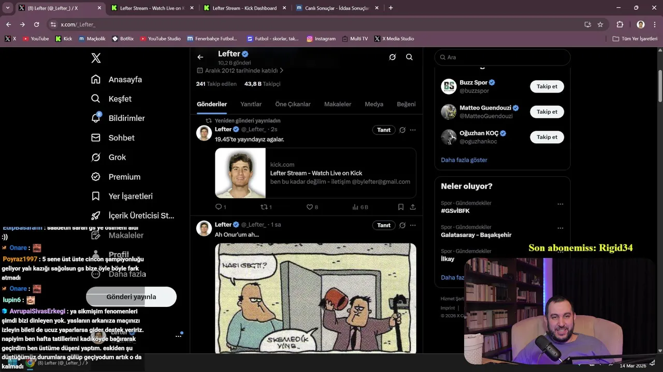Click search icon in profile header

(x=409, y=57)
